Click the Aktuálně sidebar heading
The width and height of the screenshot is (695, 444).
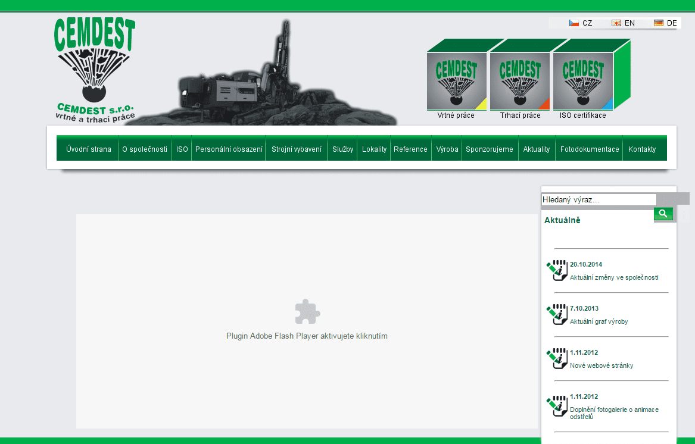(x=562, y=220)
